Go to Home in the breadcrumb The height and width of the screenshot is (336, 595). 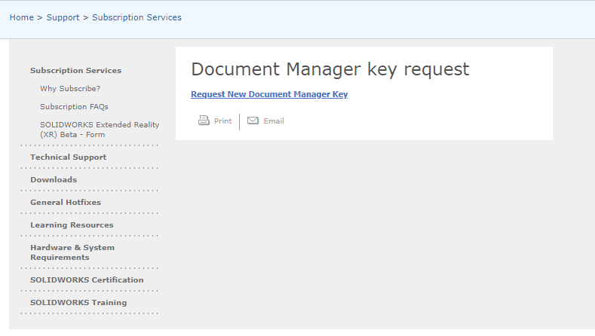click(22, 17)
